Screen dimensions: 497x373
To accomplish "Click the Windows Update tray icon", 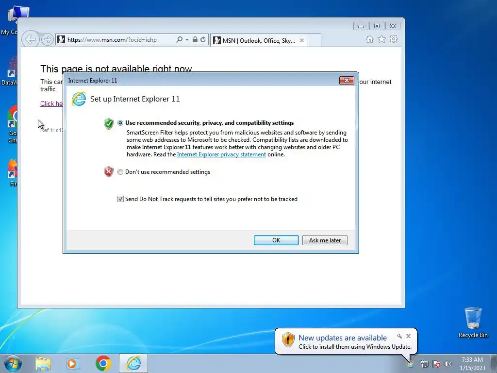I will (411, 364).
